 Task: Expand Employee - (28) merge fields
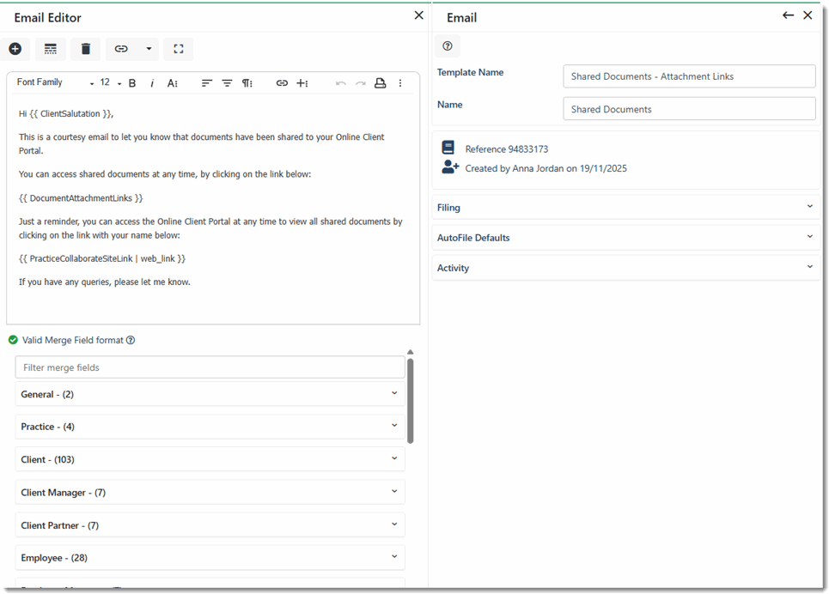click(x=210, y=558)
